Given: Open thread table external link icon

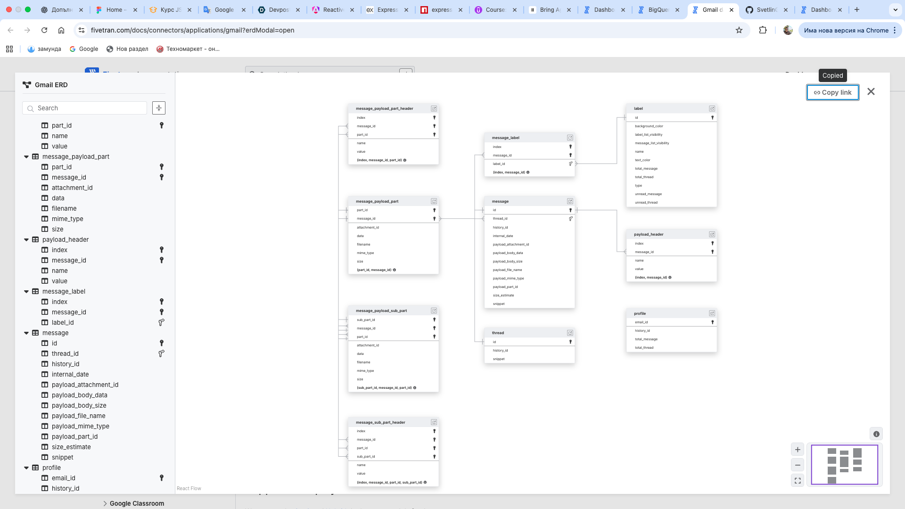Looking at the screenshot, I should click(x=570, y=333).
